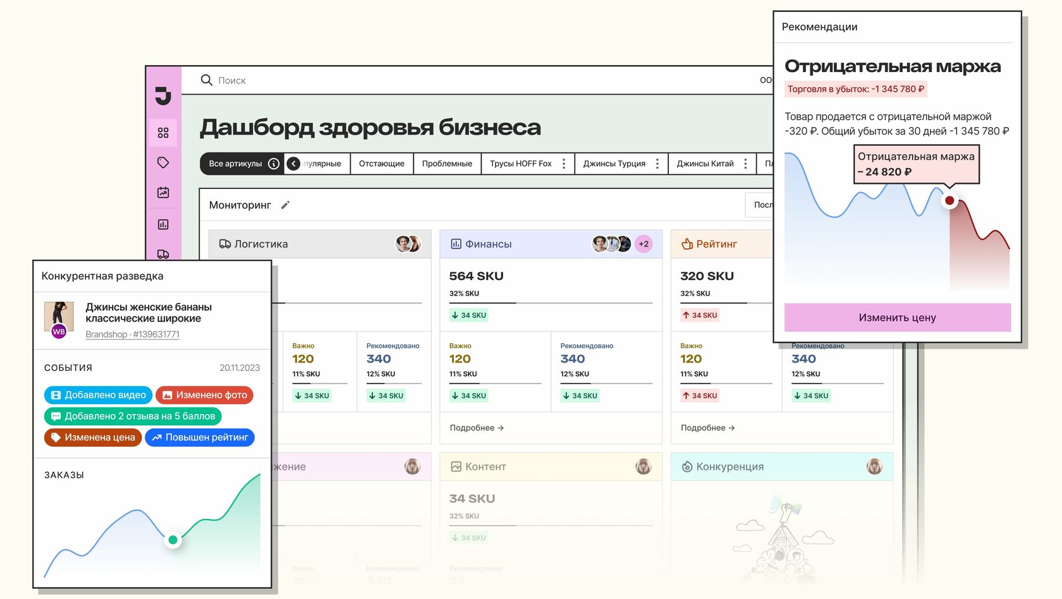Click the Отрицательная маржа chart tooltip
Screen dimensions: 1062x599
(916, 164)
